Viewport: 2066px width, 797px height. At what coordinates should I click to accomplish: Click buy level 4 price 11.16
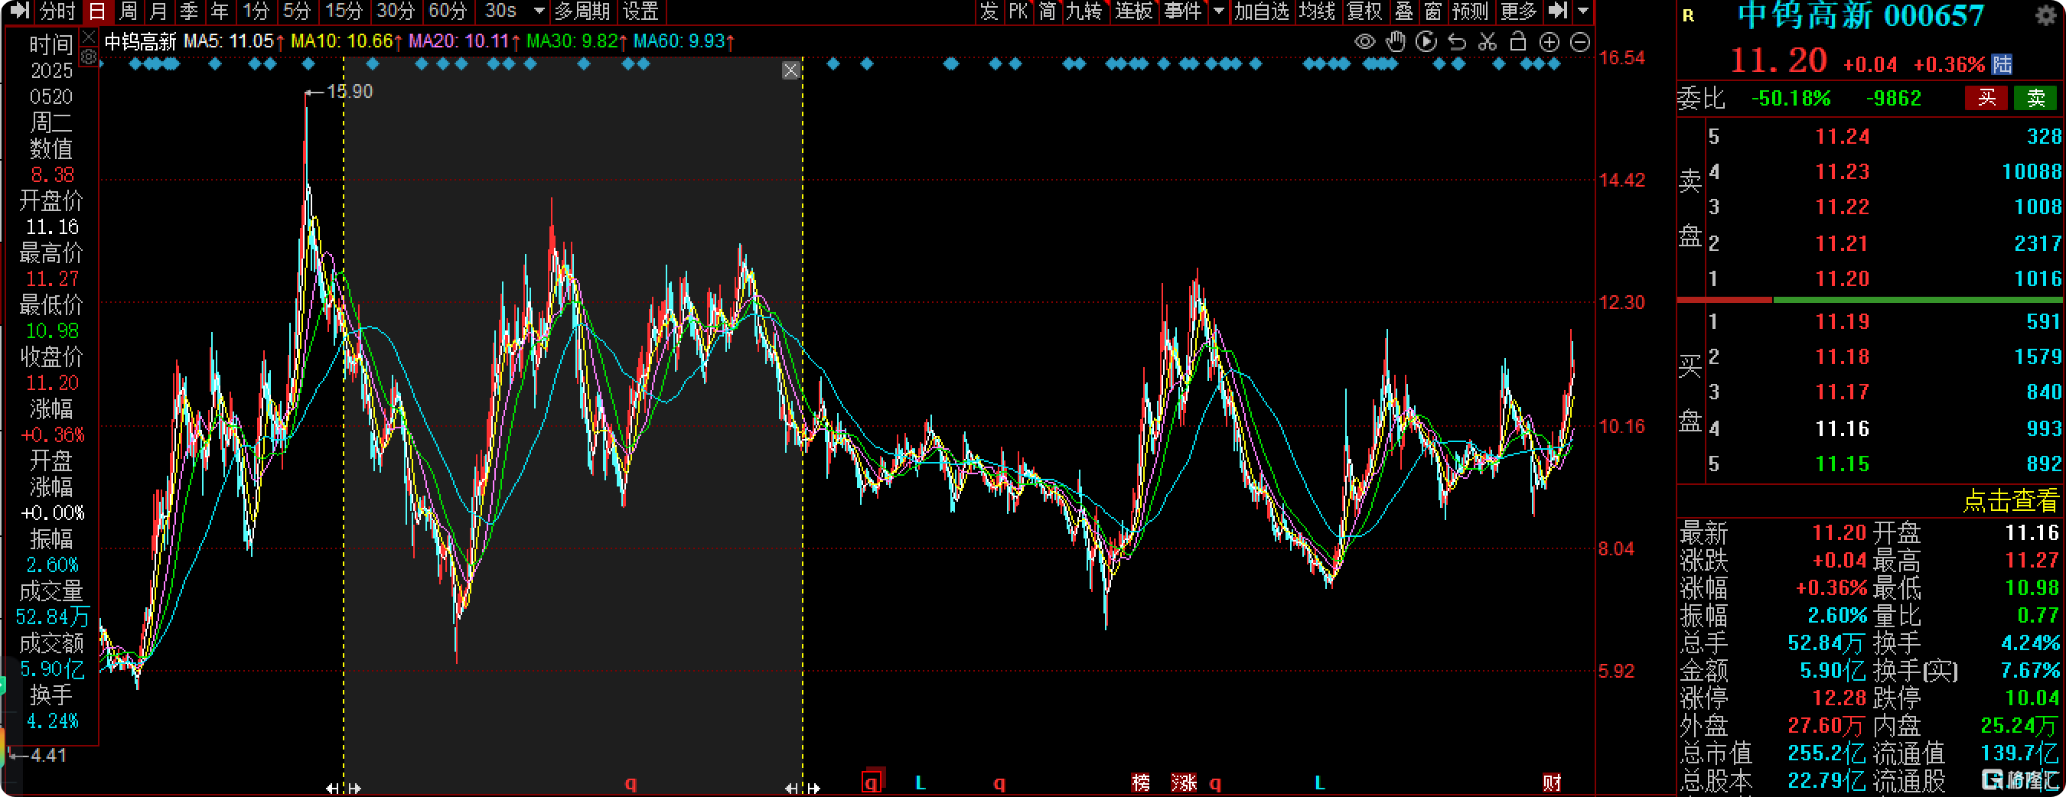point(1842,428)
